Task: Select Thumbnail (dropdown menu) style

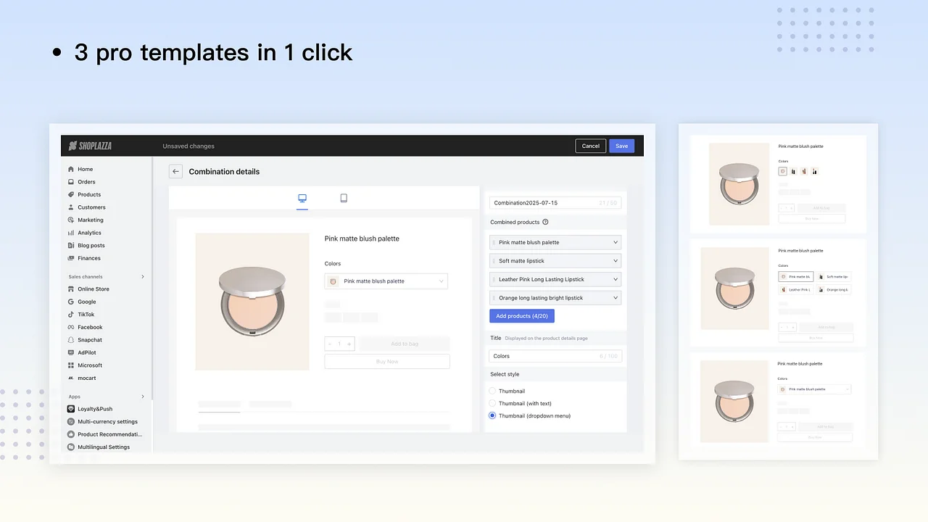Action: [492, 415]
